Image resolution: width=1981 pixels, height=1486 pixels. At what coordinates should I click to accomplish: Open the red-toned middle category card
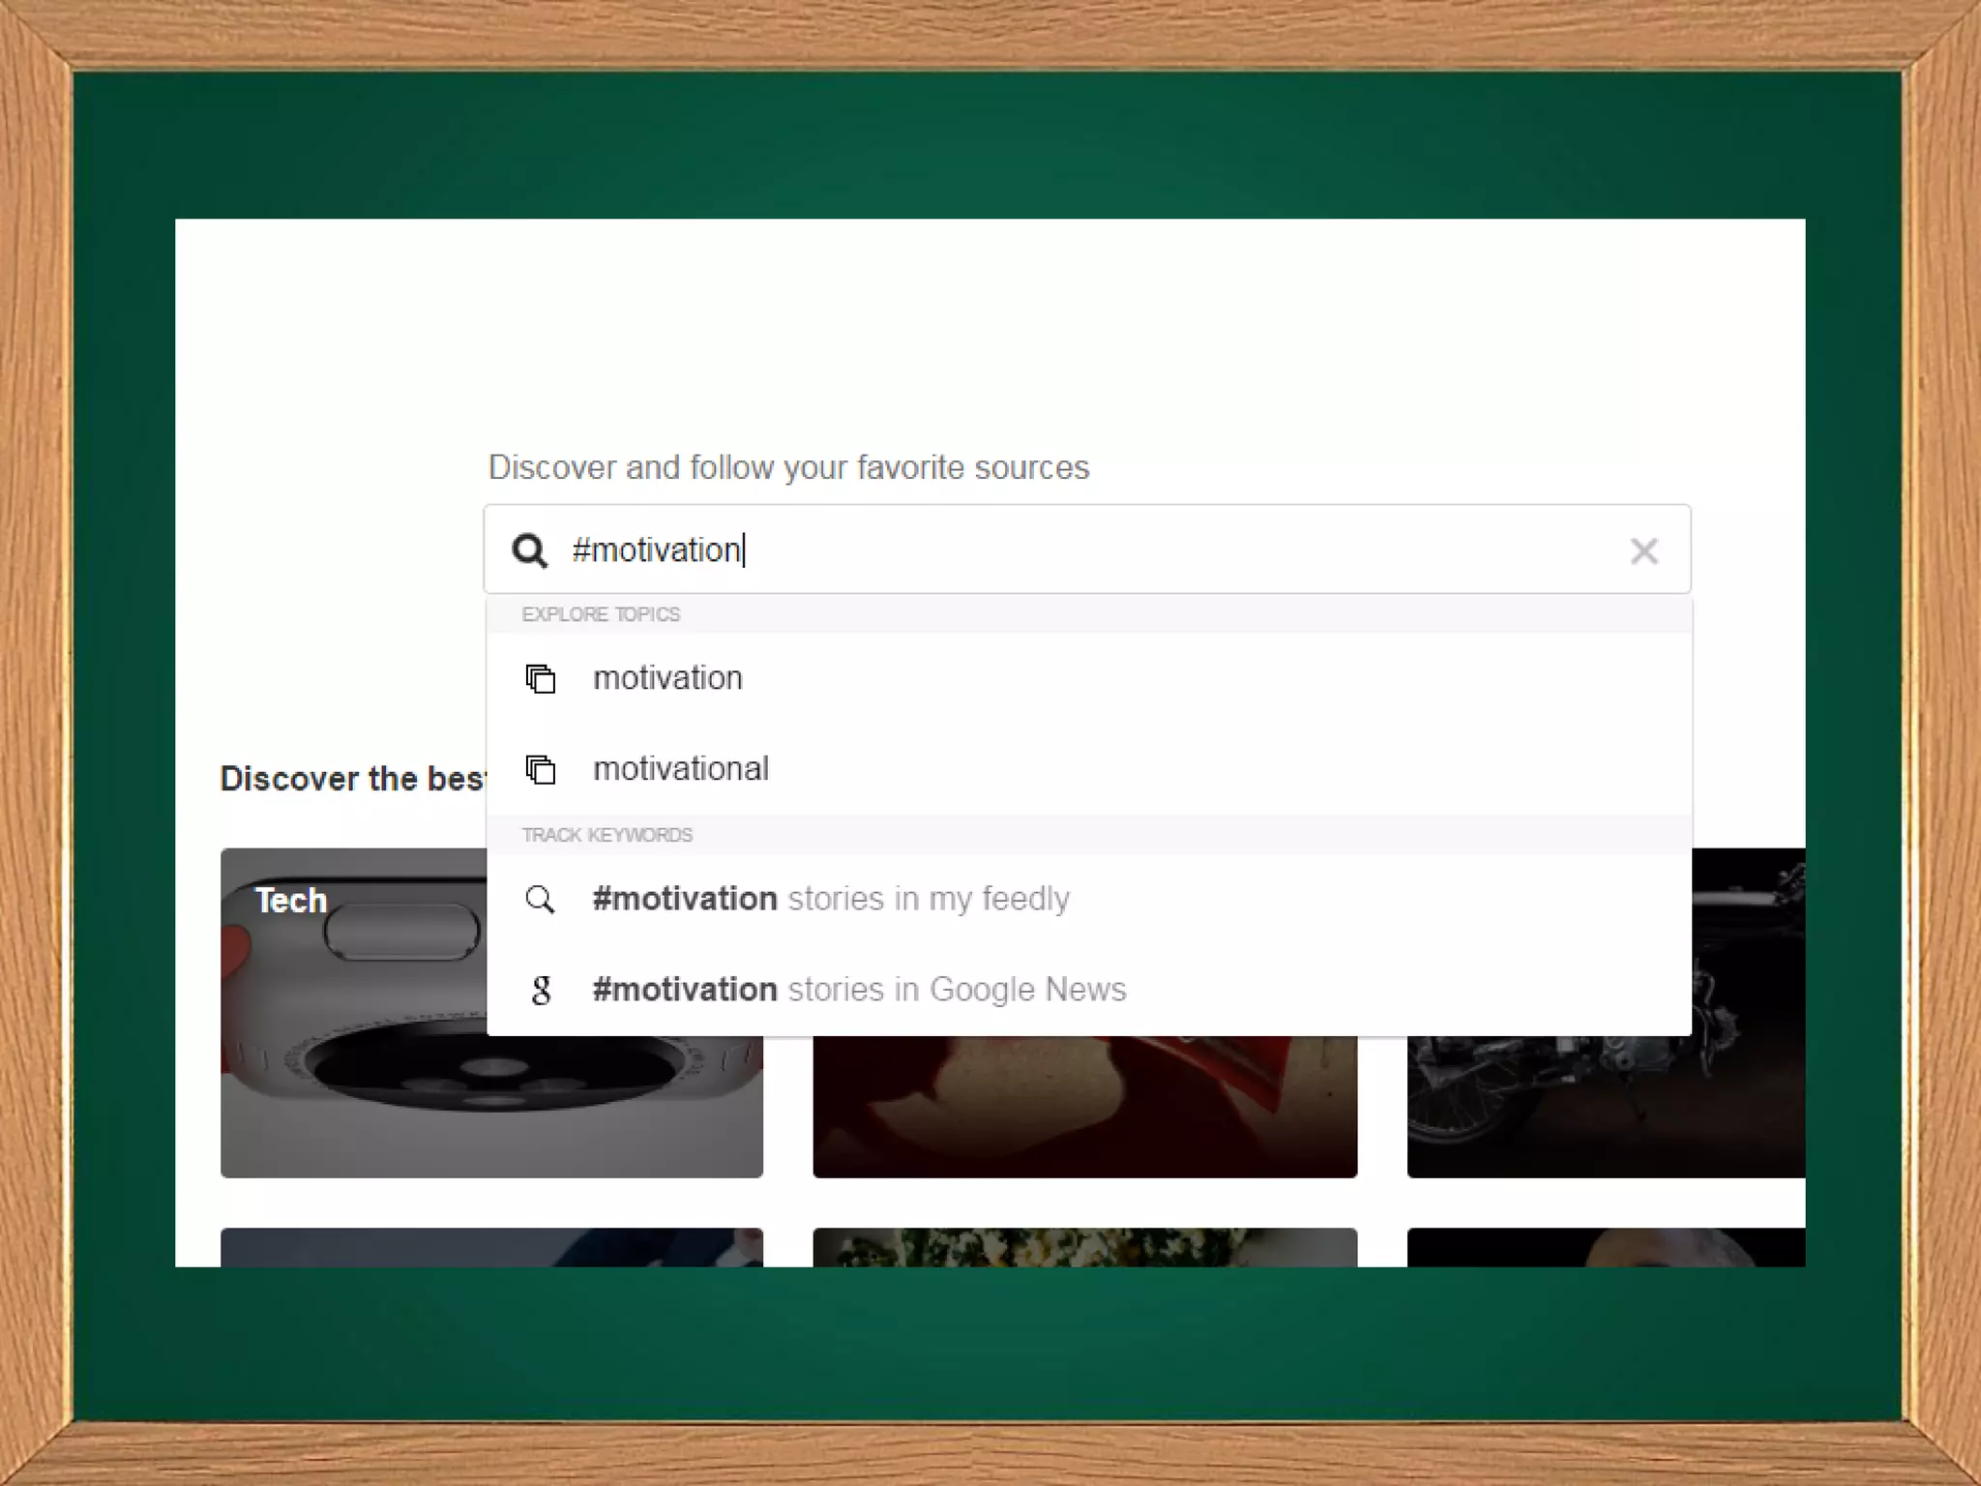[1083, 1108]
